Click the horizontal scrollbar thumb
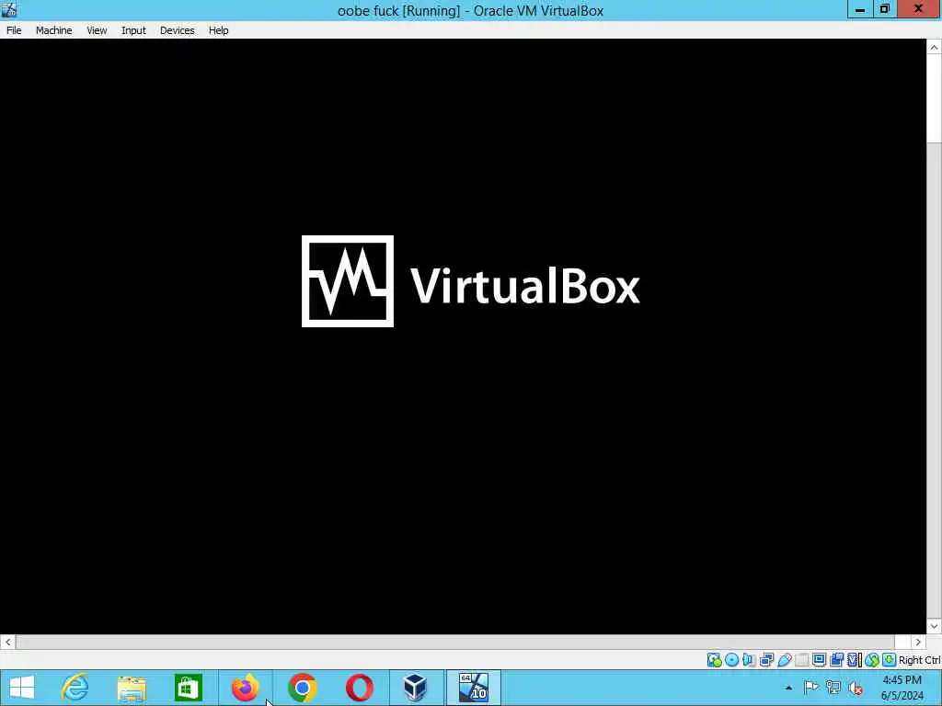The height and width of the screenshot is (706, 942). [454, 642]
